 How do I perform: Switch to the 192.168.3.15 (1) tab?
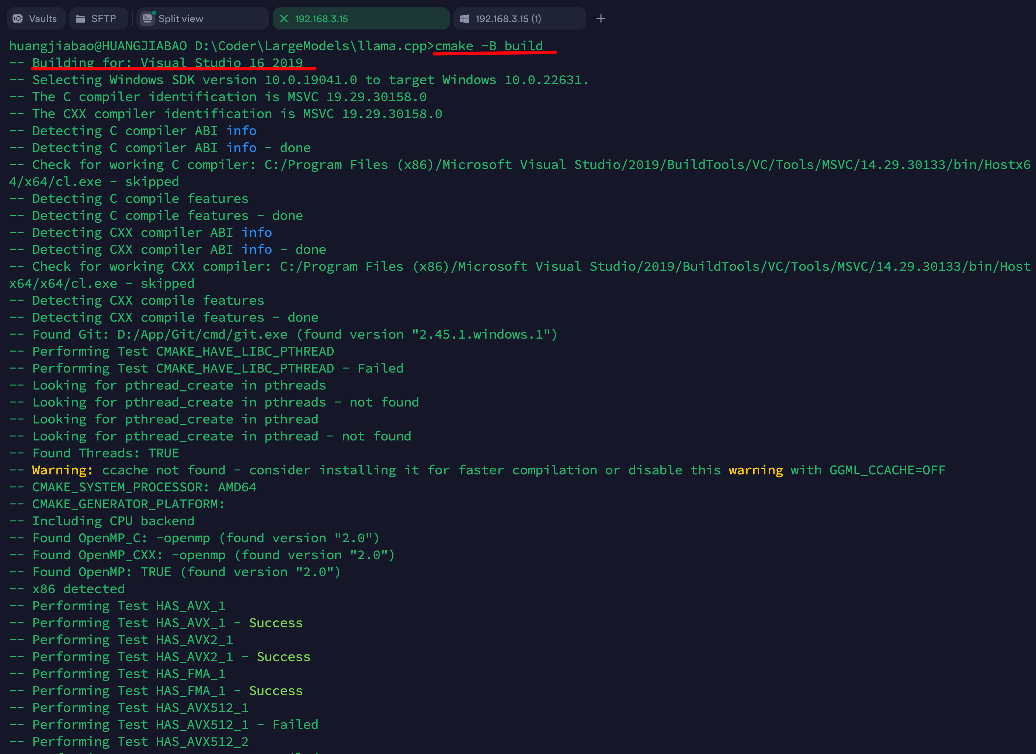(520, 19)
